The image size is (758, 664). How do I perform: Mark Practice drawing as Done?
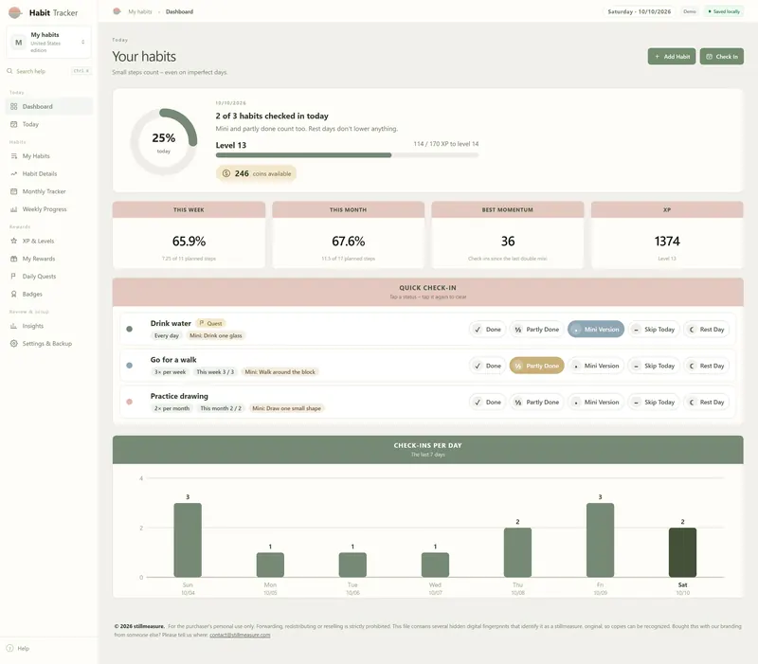click(487, 402)
